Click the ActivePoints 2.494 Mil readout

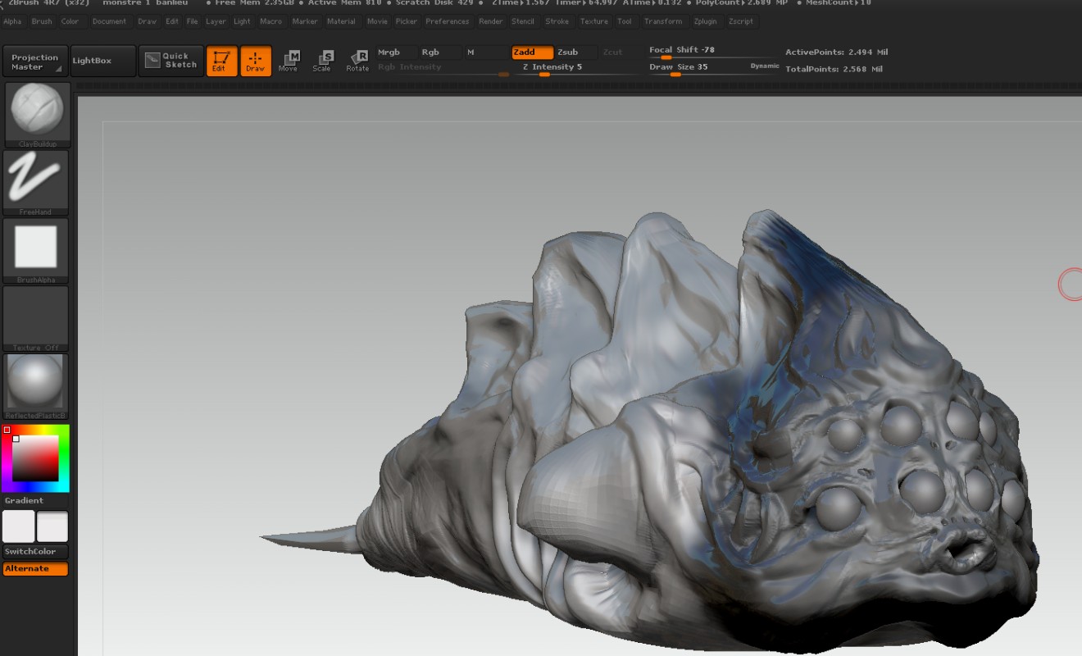point(836,52)
